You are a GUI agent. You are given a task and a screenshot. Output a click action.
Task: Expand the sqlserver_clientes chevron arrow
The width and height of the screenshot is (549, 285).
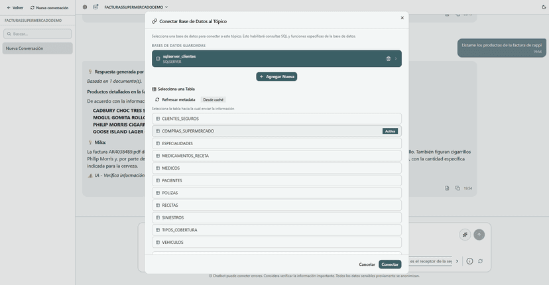coord(396,59)
